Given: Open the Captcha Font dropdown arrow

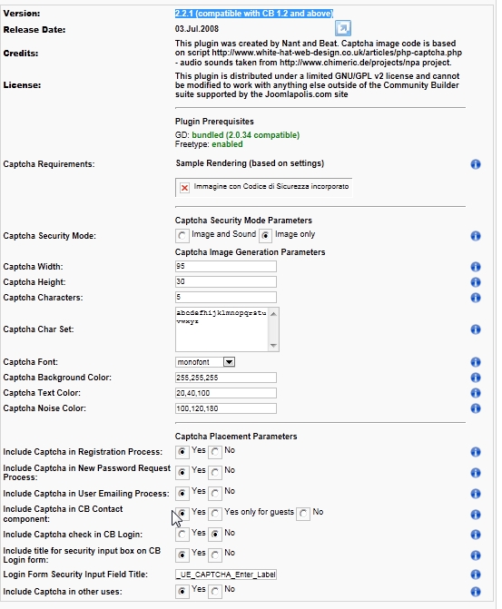Looking at the screenshot, I should click(230, 362).
